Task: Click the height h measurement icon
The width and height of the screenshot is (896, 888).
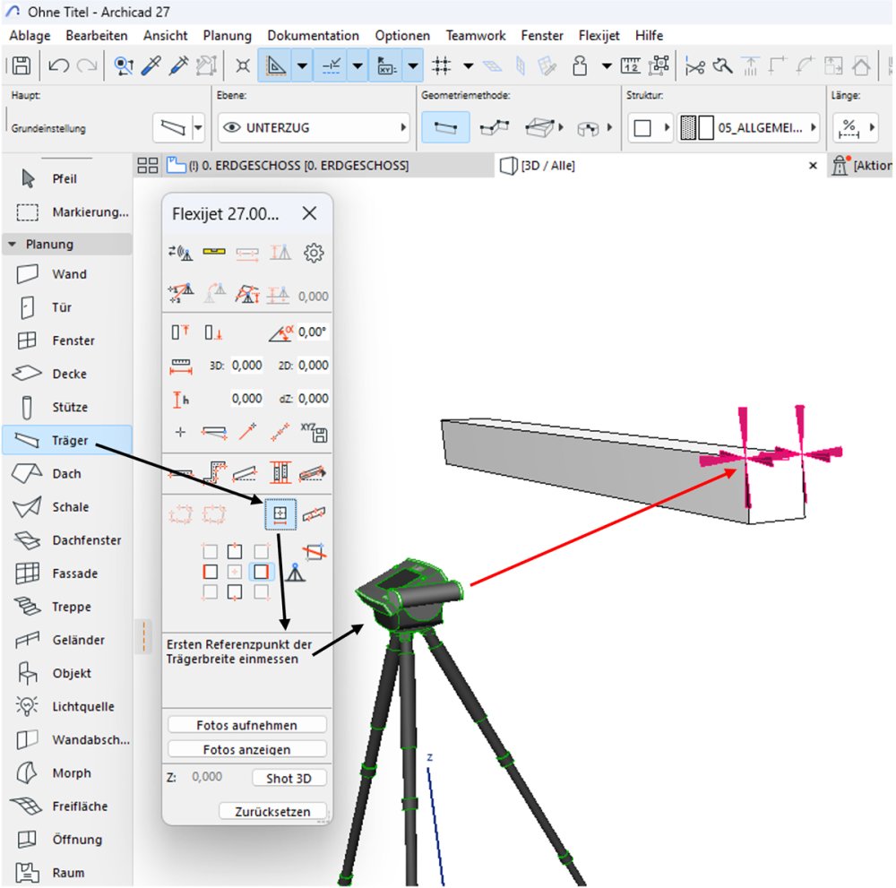Action: pos(181,399)
